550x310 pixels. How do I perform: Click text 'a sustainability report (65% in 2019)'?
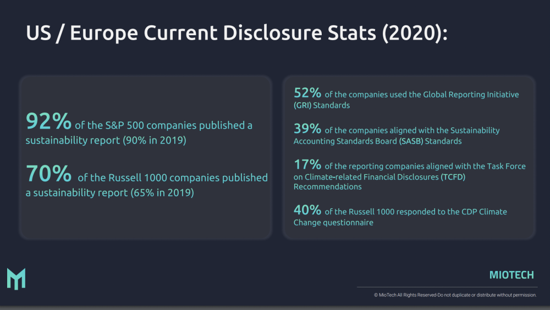110,192
